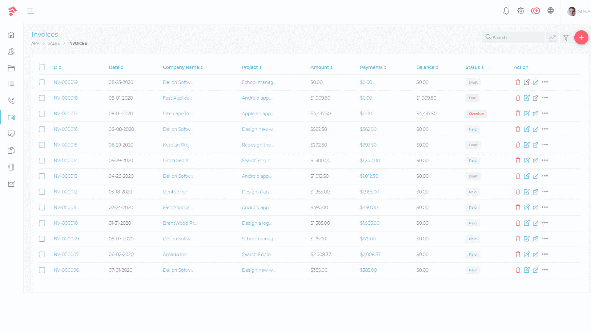Go to APP breadcrumb
This screenshot has width=591, height=332.
tap(35, 43)
